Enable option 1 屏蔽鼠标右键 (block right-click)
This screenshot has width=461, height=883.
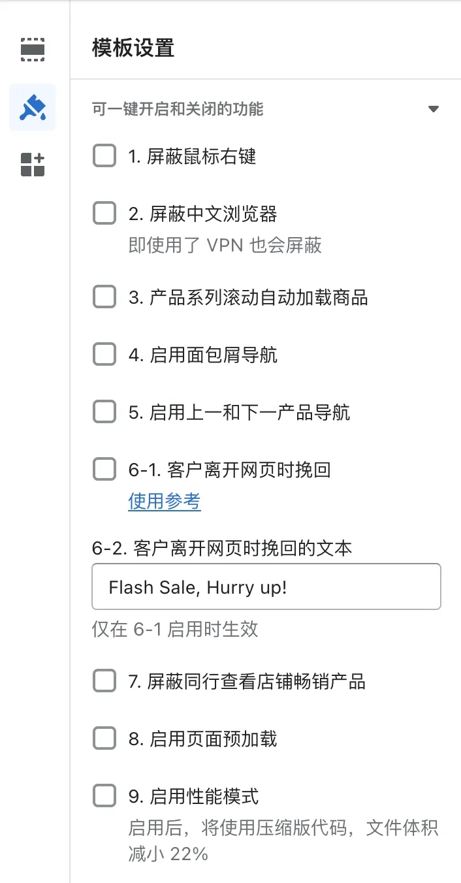[104, 155]
